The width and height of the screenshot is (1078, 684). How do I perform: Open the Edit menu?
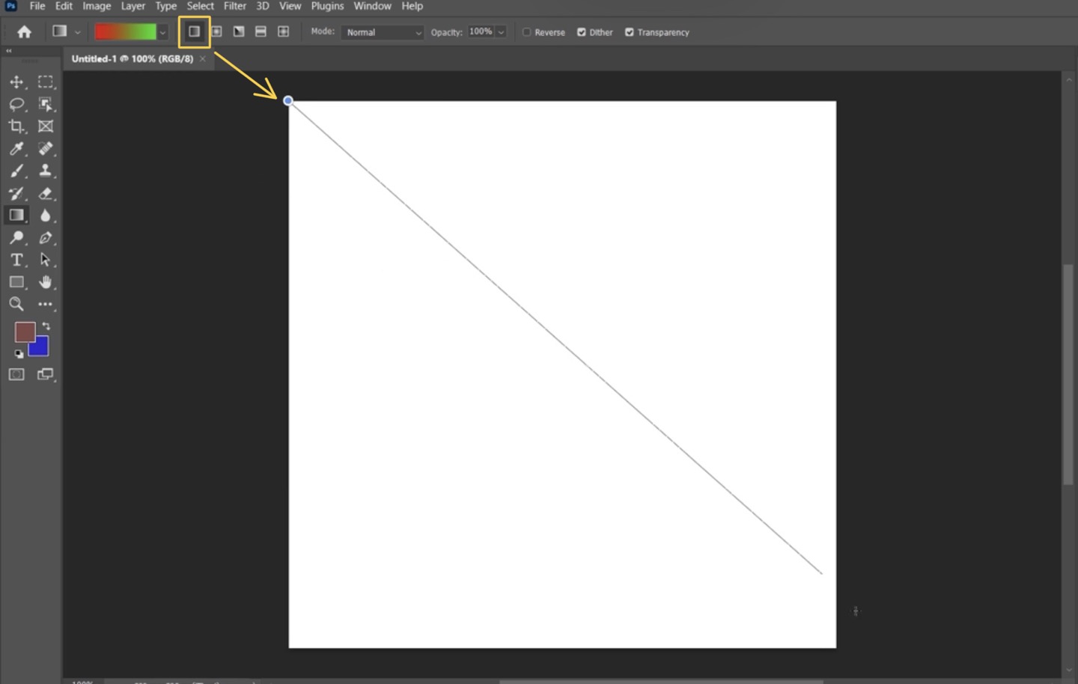[x=64, y=6]
